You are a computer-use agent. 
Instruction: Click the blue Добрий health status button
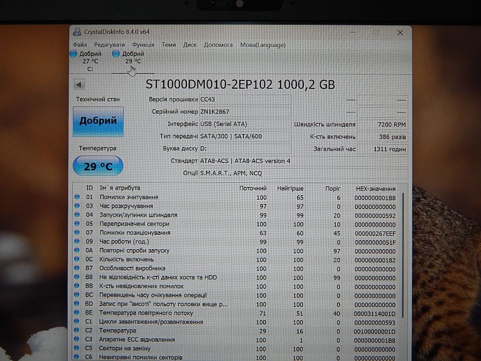[x=98, y=121]
